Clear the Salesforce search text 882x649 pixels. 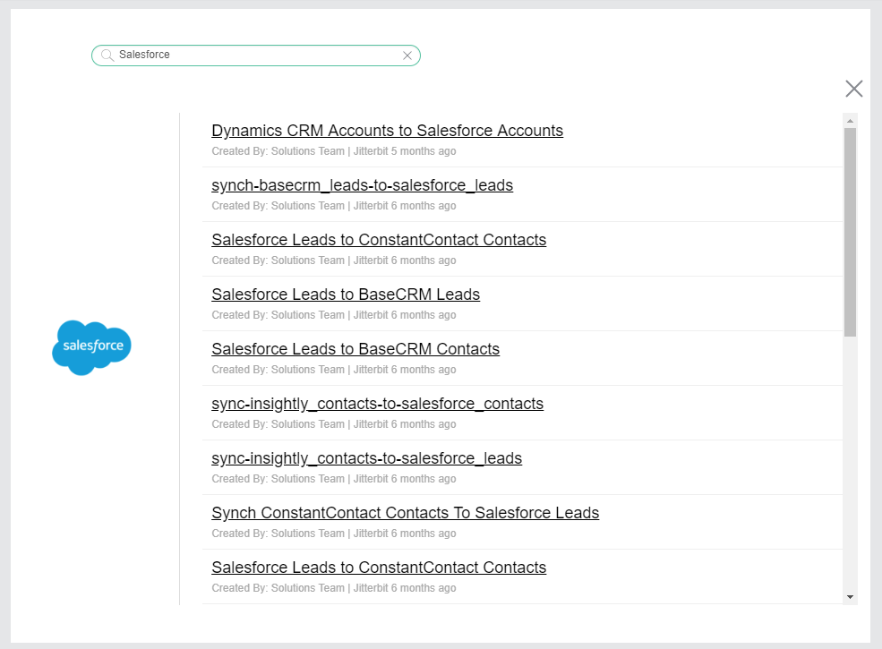[x=407, y=56]
